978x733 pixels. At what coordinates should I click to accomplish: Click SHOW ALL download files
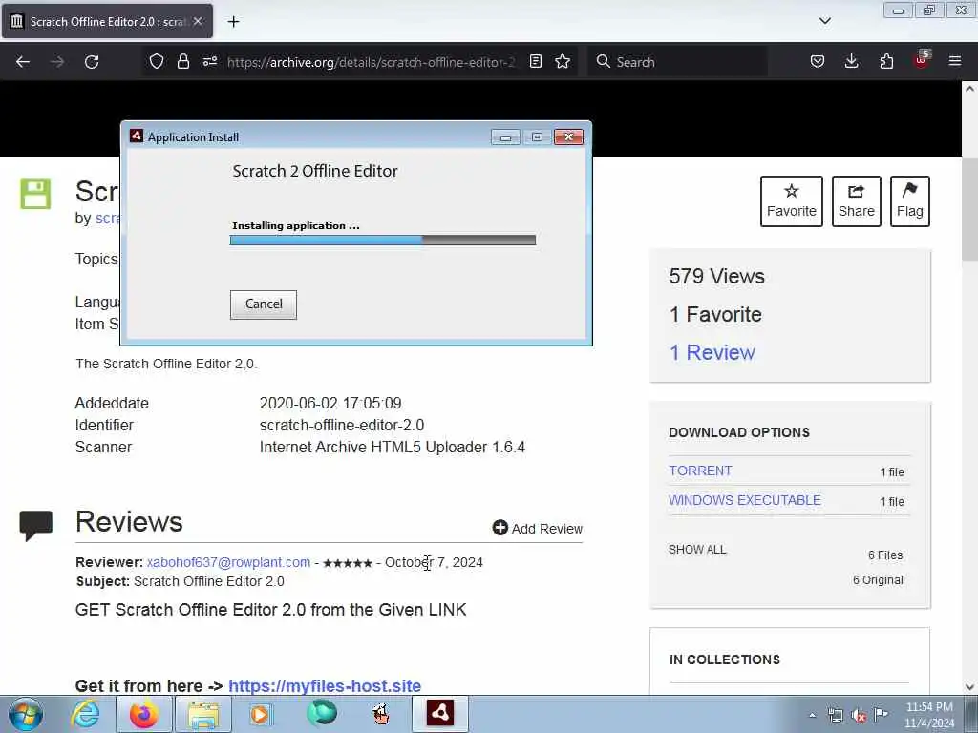[x=697, y=549]
